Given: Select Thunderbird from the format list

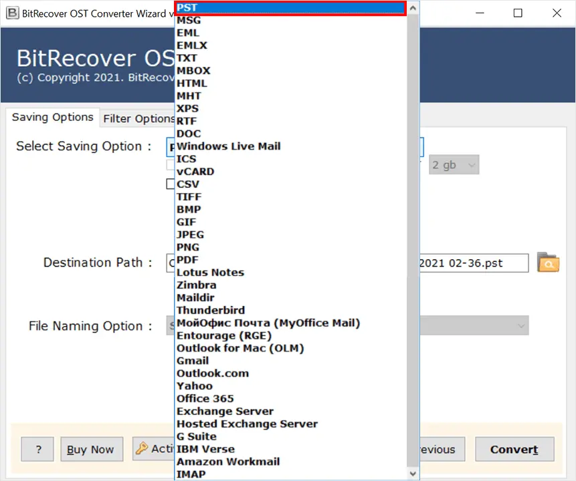Looking at the screenshot, I should pyautogui.click(x=211, y=310).
